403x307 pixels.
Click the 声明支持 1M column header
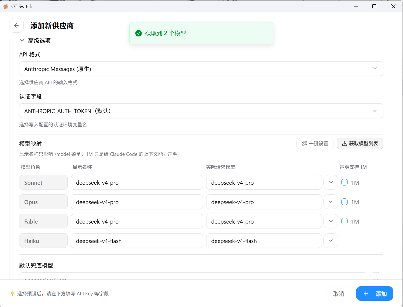[353, 167]
